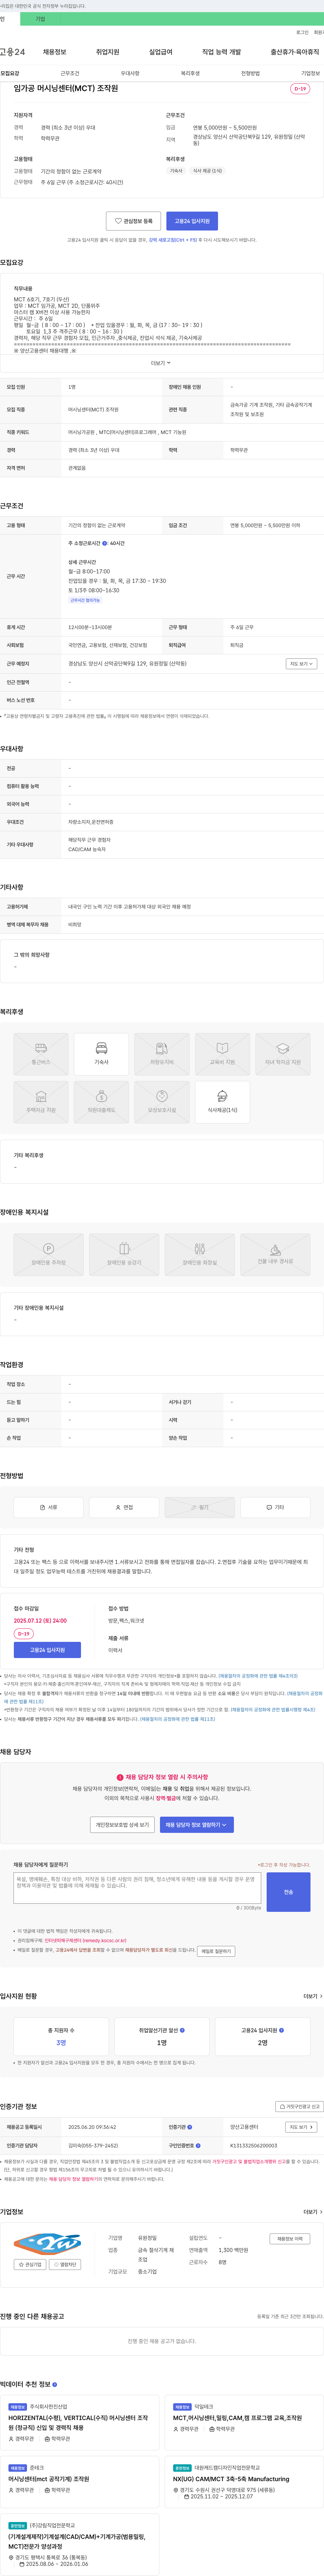
Task: Click the 서류 screening method box
Action: pos(48,1507)
